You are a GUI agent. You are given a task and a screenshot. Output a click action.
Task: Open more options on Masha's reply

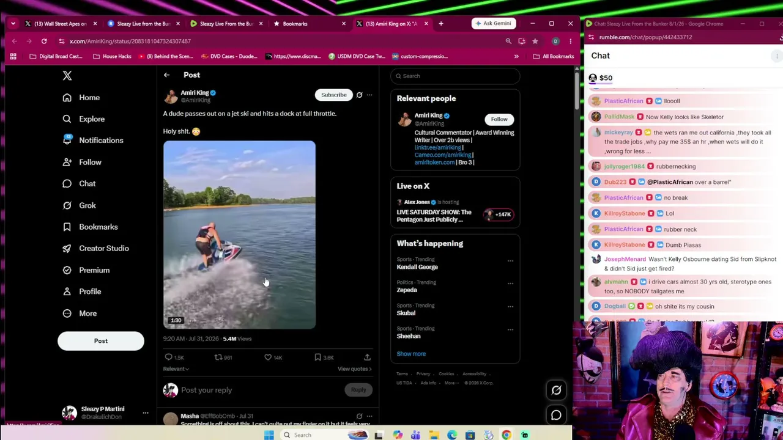point(369,416)
